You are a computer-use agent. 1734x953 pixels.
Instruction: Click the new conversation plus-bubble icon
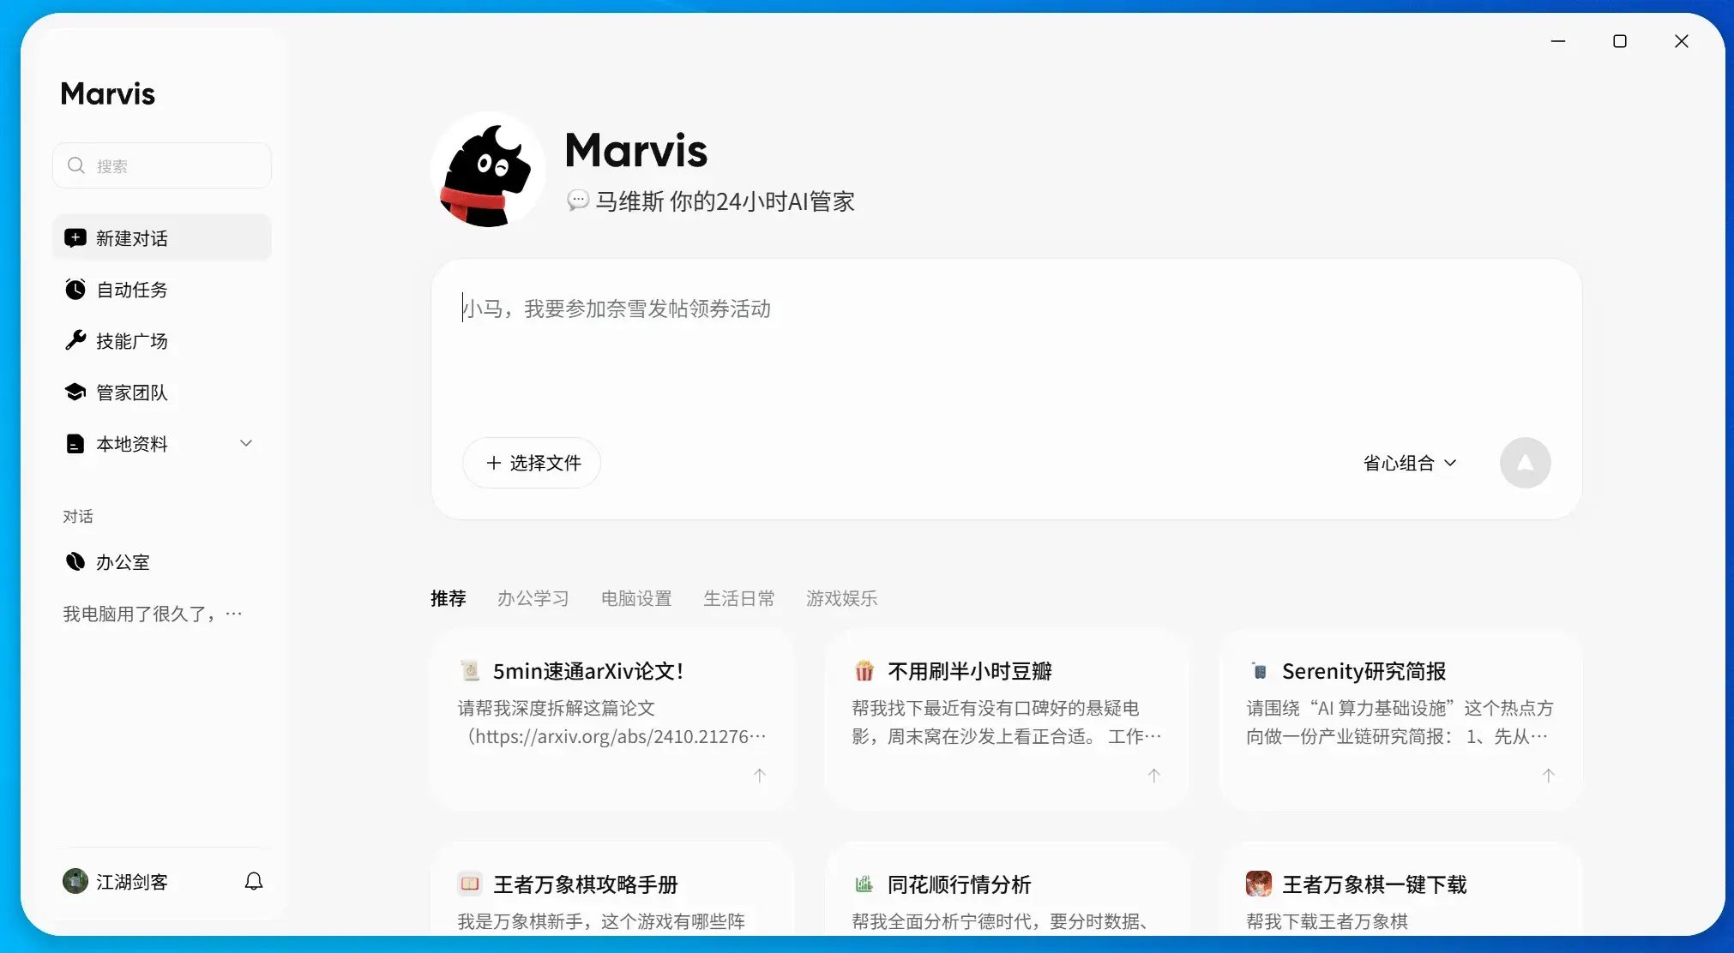click(x=75, y=238)
